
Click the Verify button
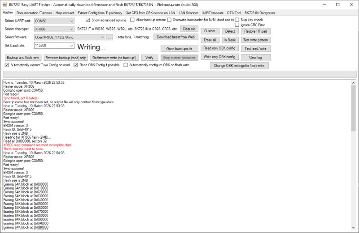click(x=149, y=58)
